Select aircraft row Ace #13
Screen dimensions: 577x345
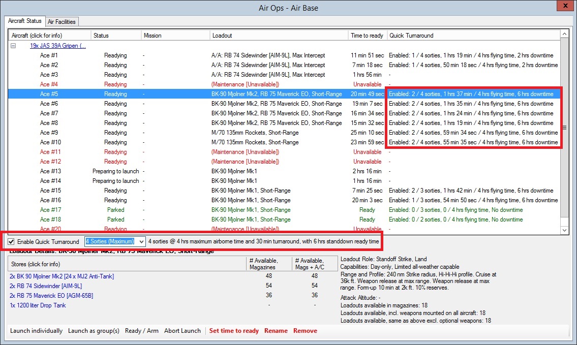click(x=284, y=171)
